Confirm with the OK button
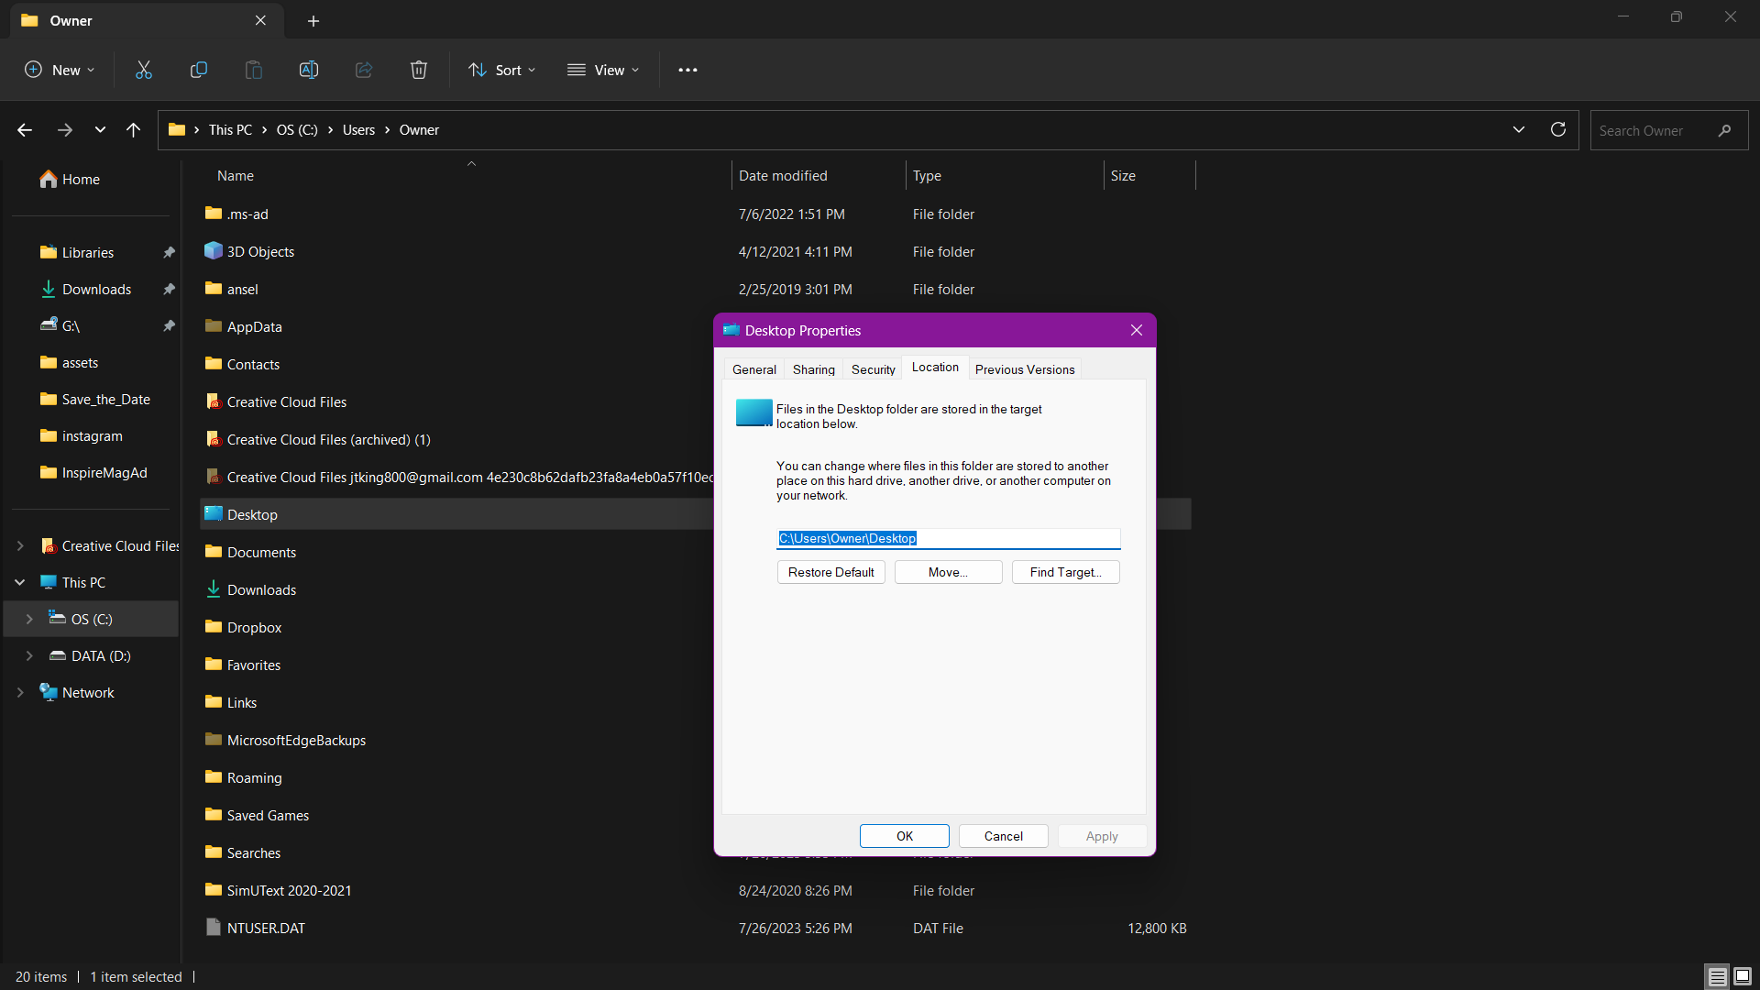1760x990 pixels. (905, 836)
